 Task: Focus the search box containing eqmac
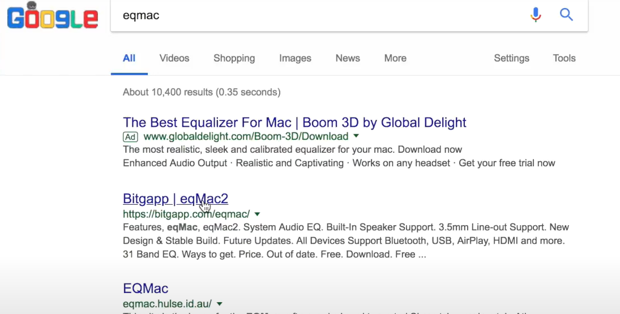(x=317, y=15)
